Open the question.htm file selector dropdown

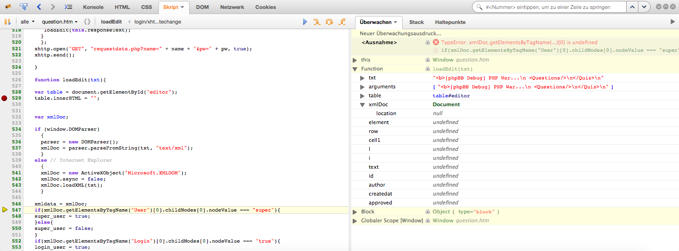tap(60, 22)
